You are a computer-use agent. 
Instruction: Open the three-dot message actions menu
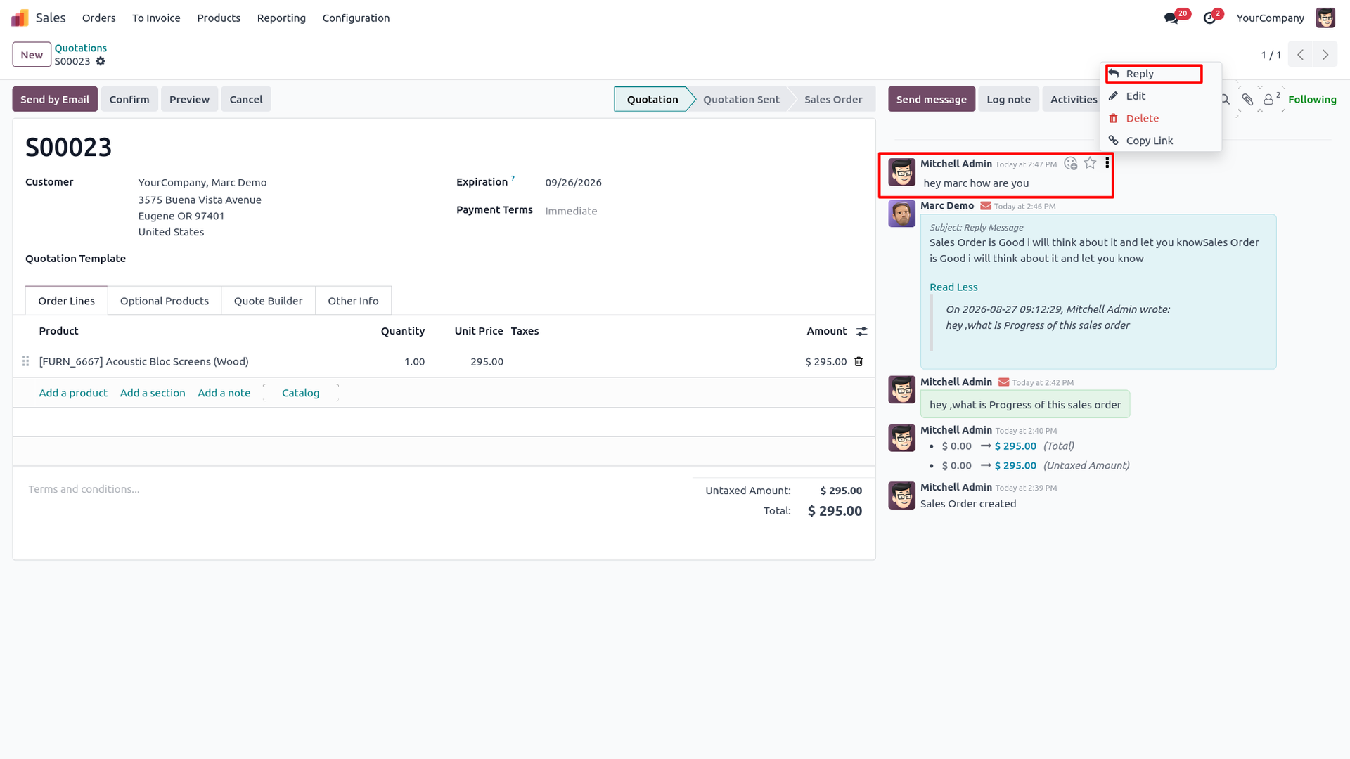click(1107, 163)
